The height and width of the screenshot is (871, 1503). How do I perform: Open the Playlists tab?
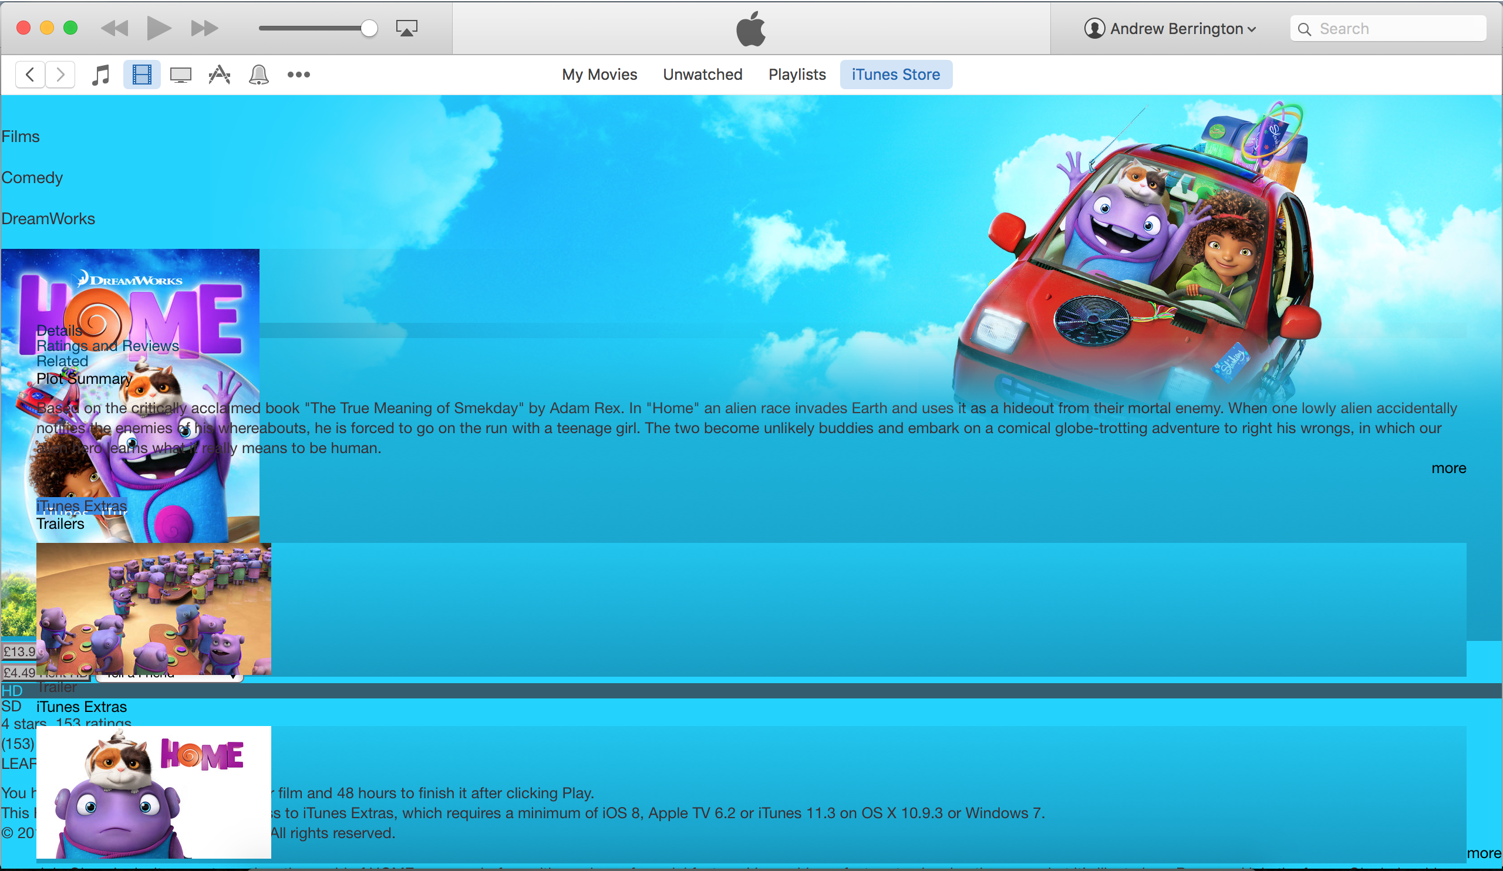[x=797, y=75]
